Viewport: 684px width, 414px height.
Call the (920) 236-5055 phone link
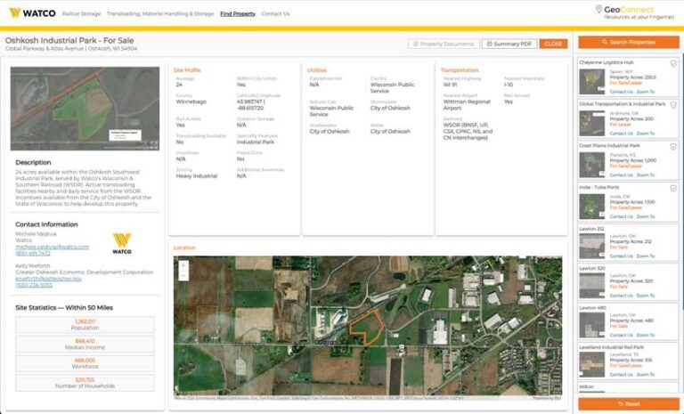click(x=34, y=285)
